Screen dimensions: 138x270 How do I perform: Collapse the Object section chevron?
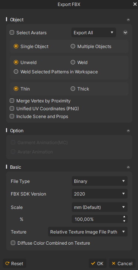pyautogui.click(x=128, y=20)
